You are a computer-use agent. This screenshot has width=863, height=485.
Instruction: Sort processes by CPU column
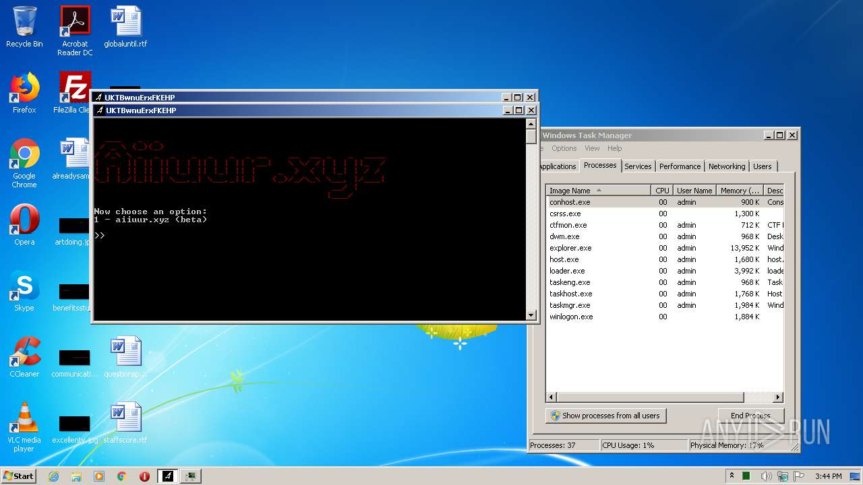[662, 191]
